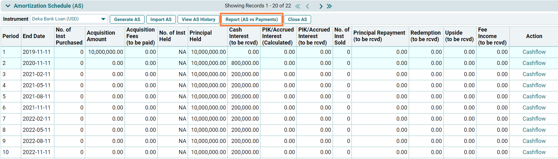Open Report (AS vs Payments)
The width and height of the screenshot is (558, 159).
pyautogui.click(x=251, y=19)
